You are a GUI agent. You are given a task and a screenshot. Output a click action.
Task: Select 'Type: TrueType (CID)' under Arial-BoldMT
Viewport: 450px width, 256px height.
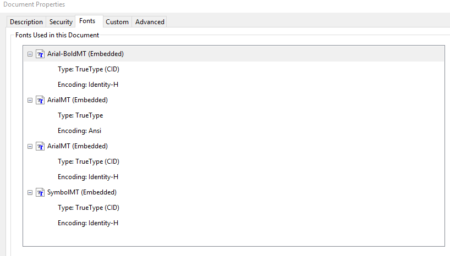pyautogui.click(x=89, y=69)
